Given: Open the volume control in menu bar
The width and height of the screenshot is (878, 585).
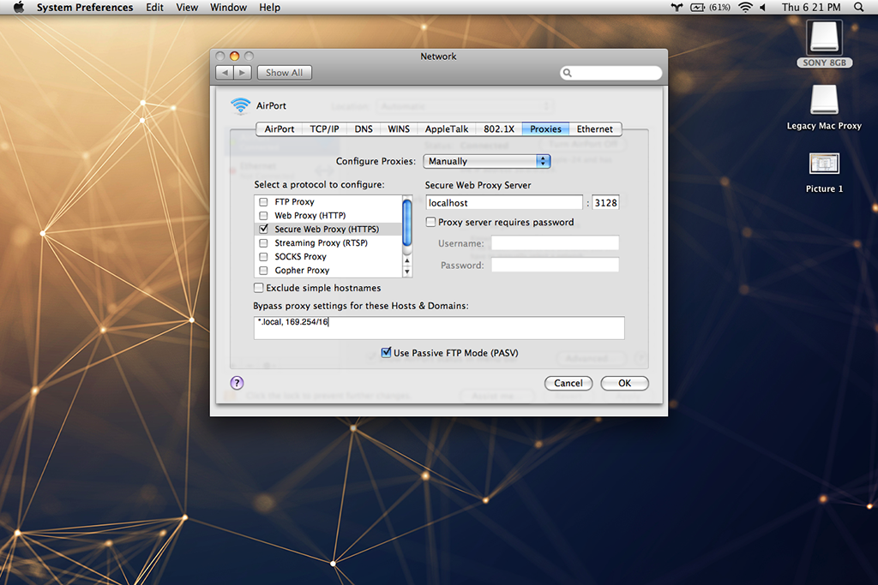Looking at the screenshot, I should click(x=762, y=7).
